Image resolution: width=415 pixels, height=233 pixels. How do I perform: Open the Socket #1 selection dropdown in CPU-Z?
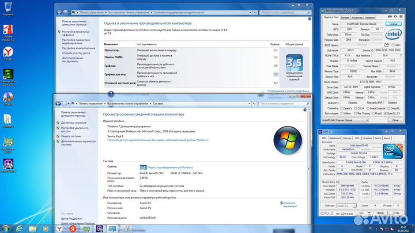[346, 205]
